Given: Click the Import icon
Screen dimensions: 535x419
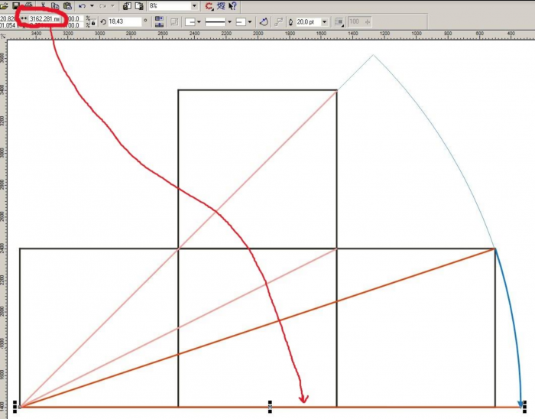Looking at the screenshot, I should (x=127, y=5).
